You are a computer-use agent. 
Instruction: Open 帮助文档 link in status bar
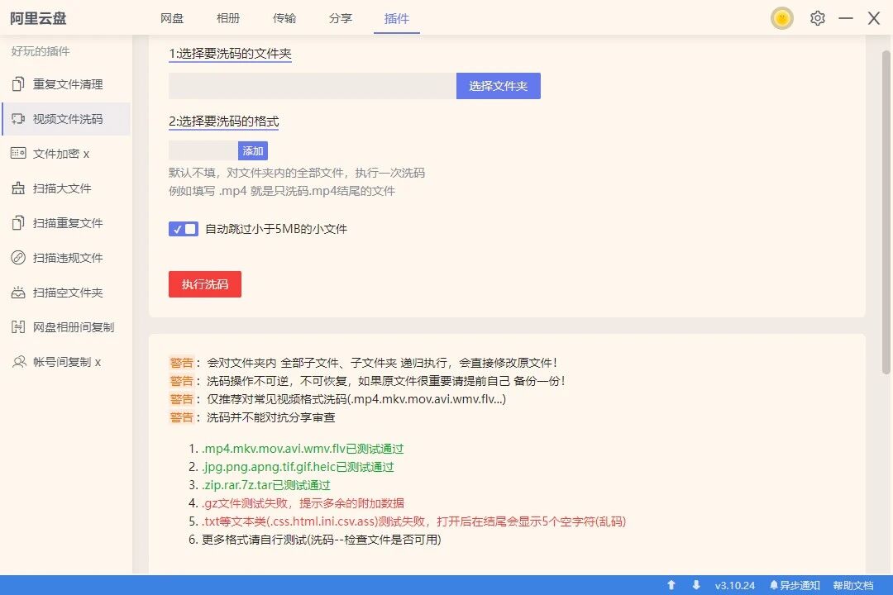coord(853,585)
